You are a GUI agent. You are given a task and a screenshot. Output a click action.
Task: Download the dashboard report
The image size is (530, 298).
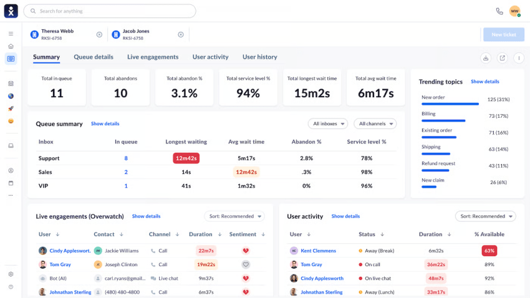click(486, 58)
